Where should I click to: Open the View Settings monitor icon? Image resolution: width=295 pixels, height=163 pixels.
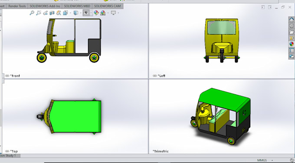(x=113, y=13)
